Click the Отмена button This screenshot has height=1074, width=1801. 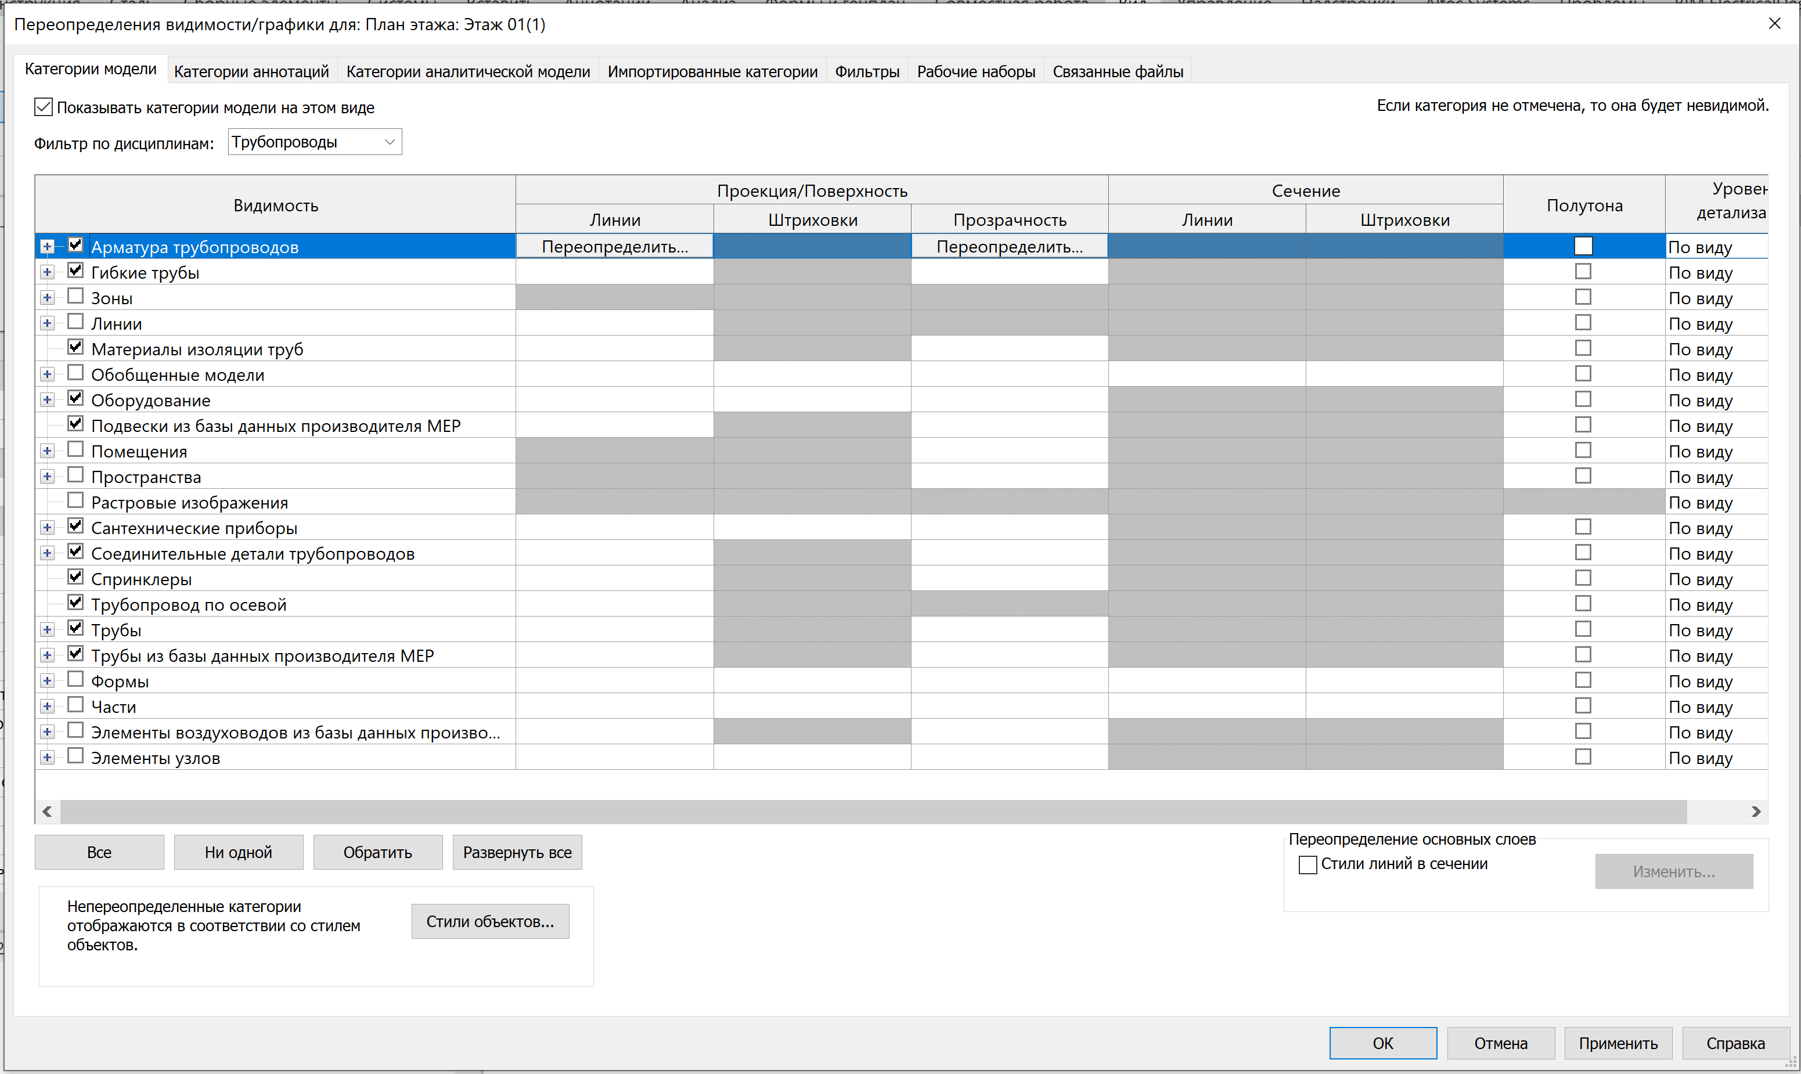(1501, 1043)
